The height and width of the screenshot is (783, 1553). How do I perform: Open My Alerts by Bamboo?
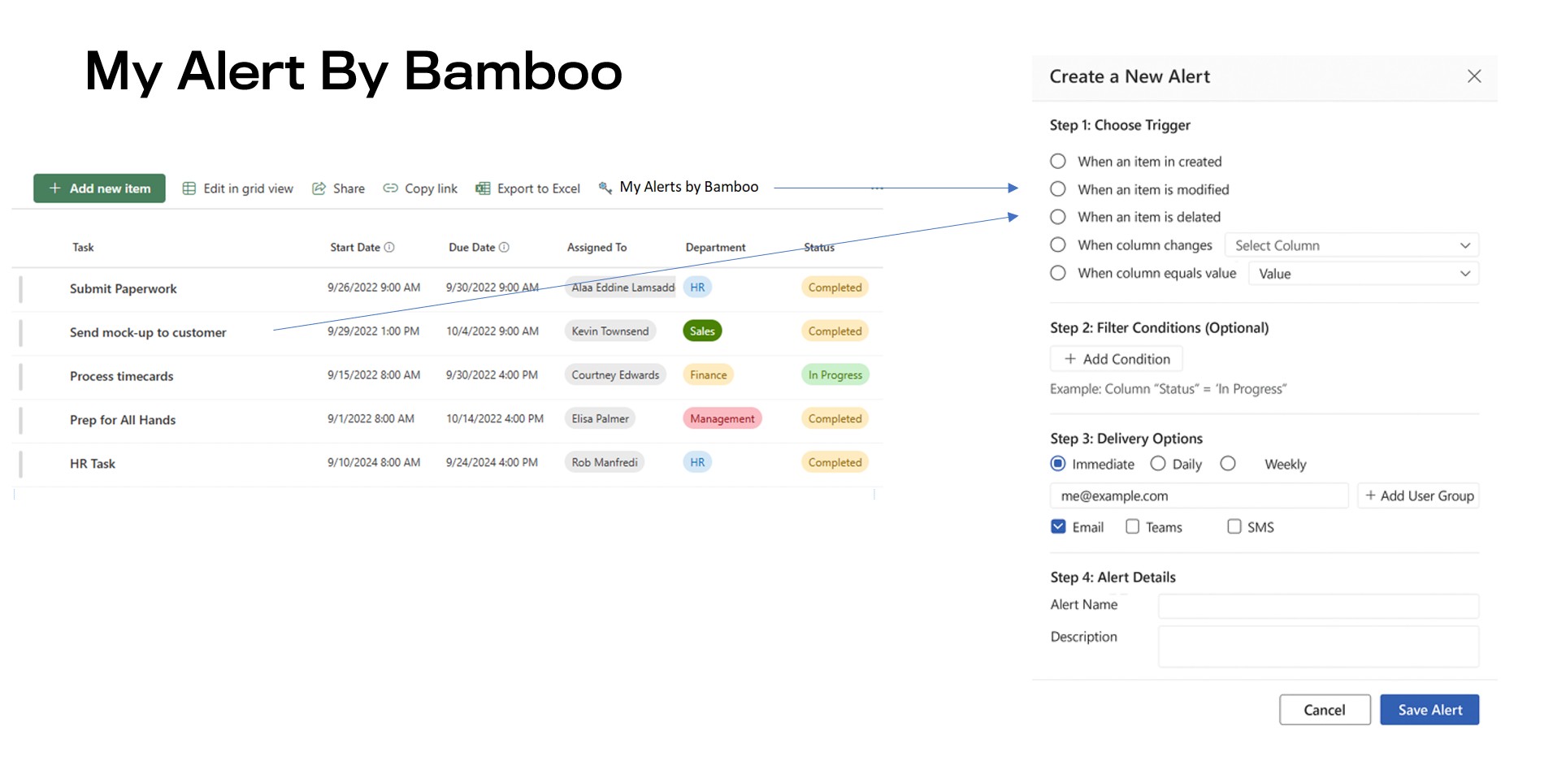pos(679,187)
